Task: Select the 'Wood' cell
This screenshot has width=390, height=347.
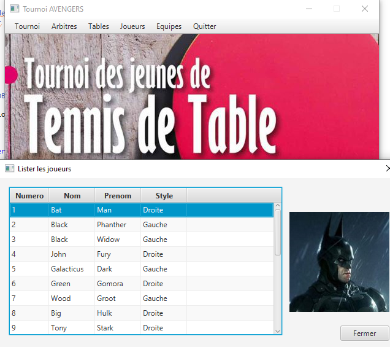Action: tap(72, 298)
